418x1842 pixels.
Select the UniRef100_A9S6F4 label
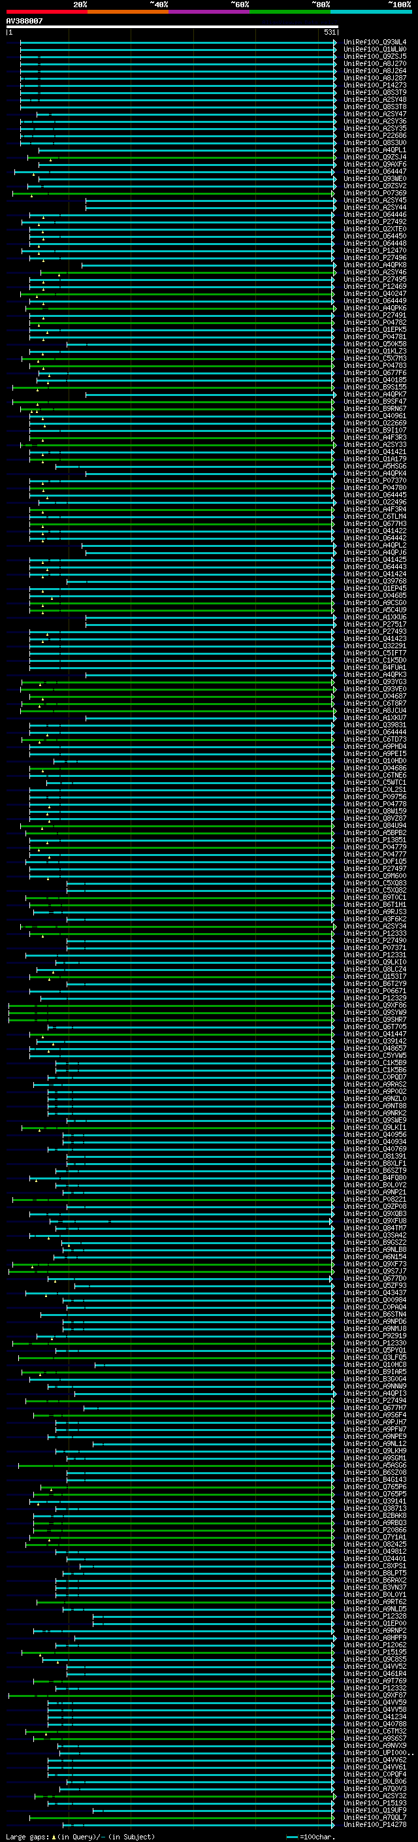(x=375, y=1415)
